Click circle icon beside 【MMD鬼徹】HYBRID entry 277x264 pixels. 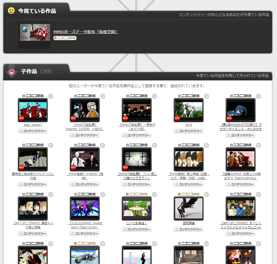coord(103,145)
